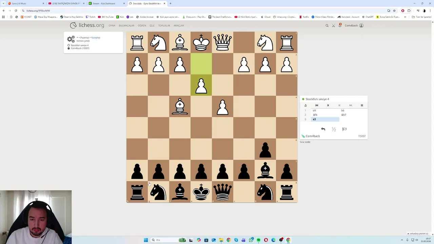
Task: Click the flip board icon in move panel
Action: [305, 105]
